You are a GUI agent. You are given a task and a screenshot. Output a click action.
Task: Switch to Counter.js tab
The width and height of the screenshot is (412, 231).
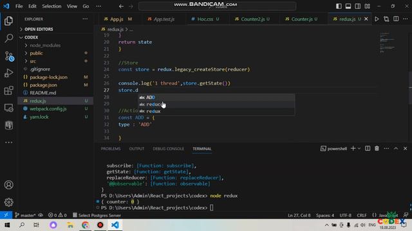point(302,19)
